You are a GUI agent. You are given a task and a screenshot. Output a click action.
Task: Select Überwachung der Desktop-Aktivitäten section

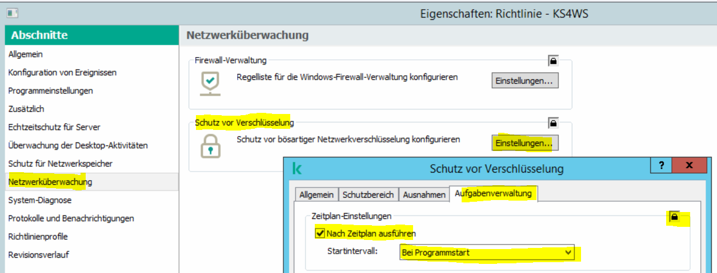point(91,145)
